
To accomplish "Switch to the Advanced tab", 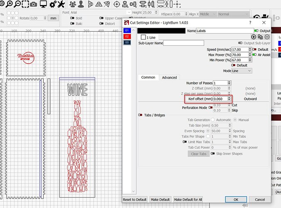I will [169, 77].
